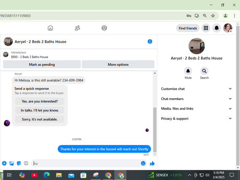The width and height of the screenshot is (240, 180).
Task: Send quick response 'Sorry, it's not available.'
Action: click(x=39, y=119)
